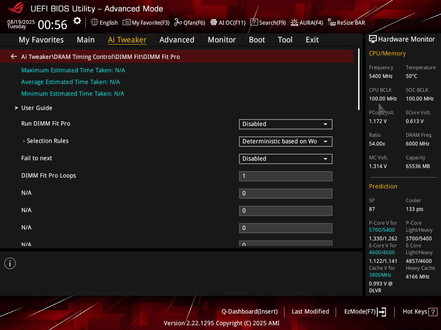The width and height of the screenshot is (441, 330).
Task: Open AURA(F4) lighting options
Action: 307,23
